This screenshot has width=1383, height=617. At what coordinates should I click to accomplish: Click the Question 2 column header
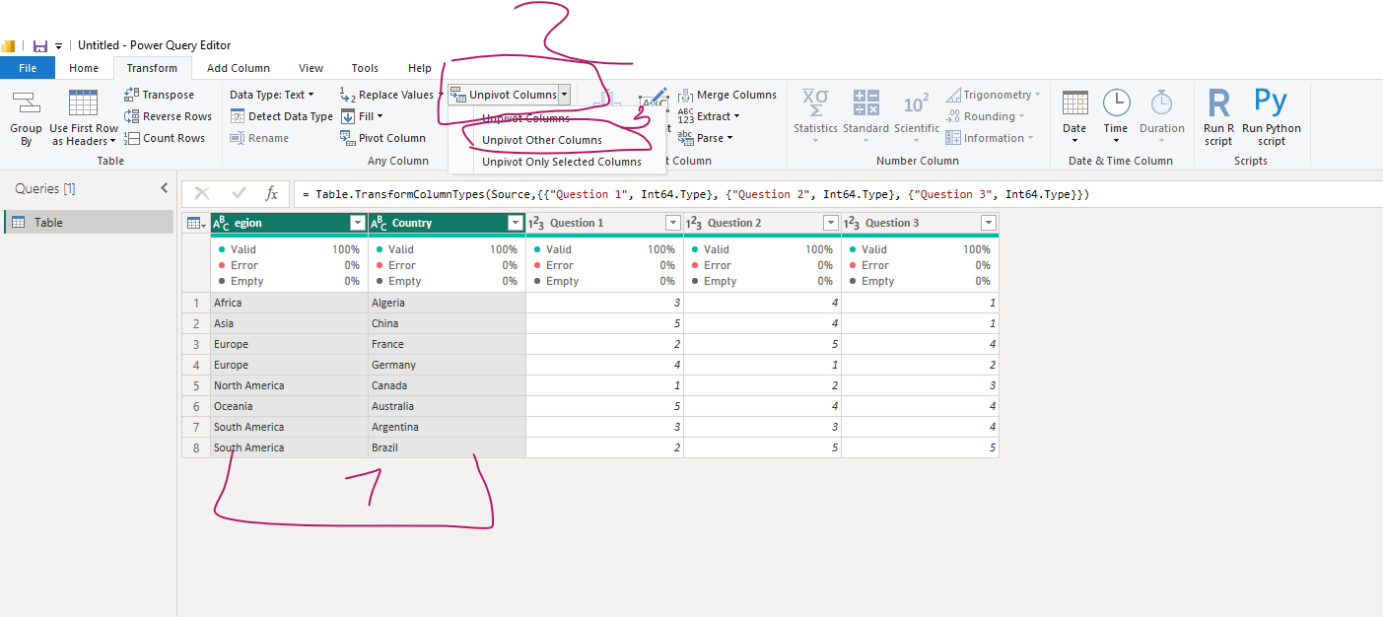click(x=762, y=223)
